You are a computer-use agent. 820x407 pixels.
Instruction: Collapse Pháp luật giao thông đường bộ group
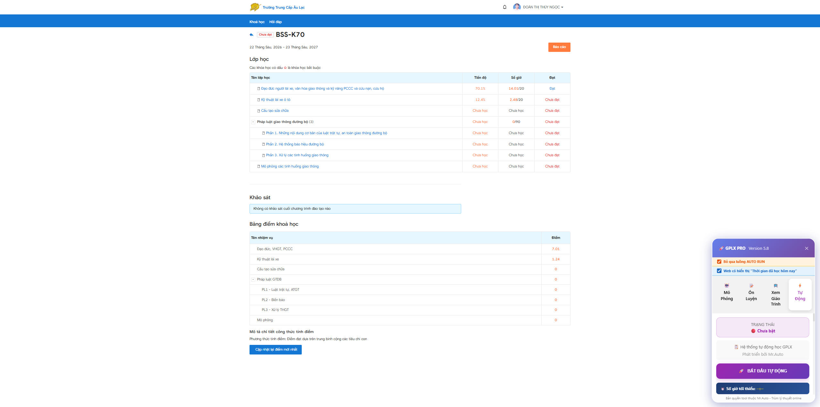coord(253,122)
